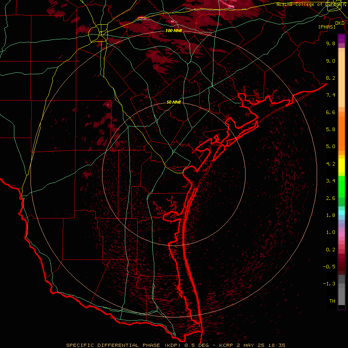Click the 5.0 value on the color scale
This screenshot has height=348, width=348.
(331, 147)
